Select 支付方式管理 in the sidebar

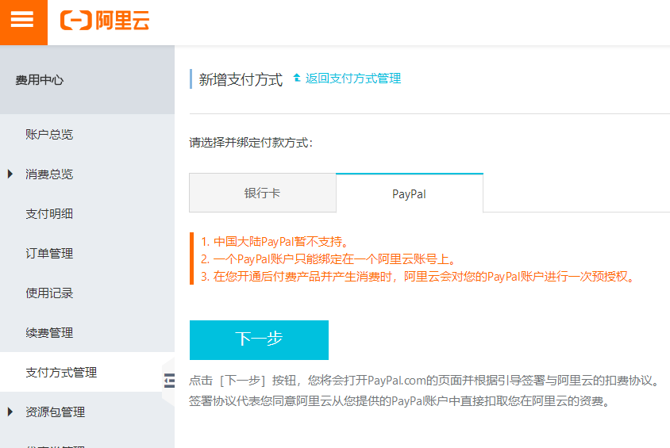point(61,373)
